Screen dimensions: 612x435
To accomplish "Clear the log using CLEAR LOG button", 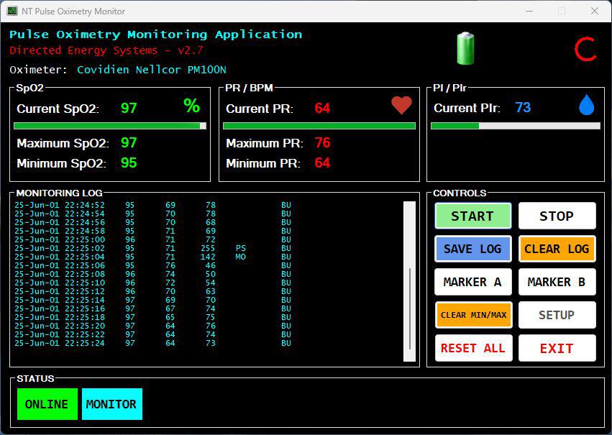I will (557, 249).
